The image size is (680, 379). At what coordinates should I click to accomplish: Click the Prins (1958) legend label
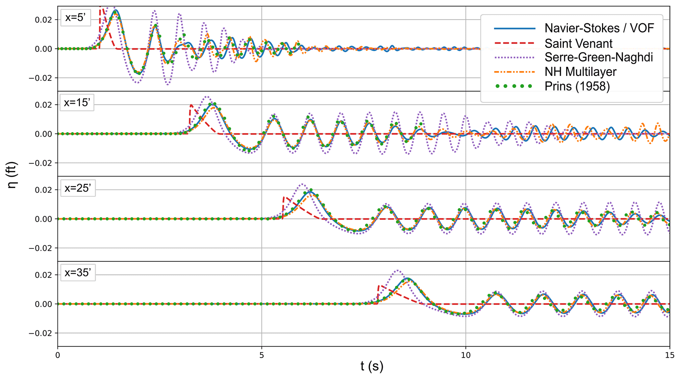(x=577, y=86)
